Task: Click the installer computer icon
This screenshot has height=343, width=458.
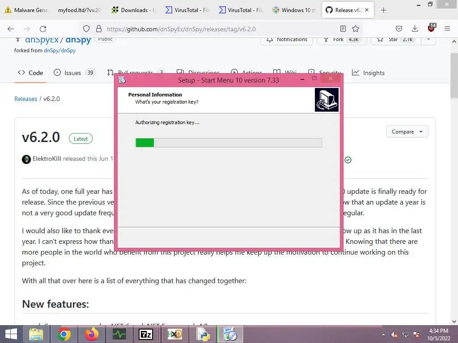Action: tap(327, 100)
